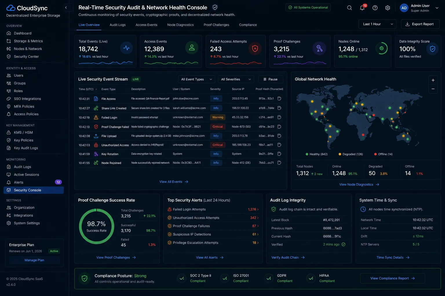Click the Failed Access Attempts shield icon
The image size is (445, 296).
(x=255, y=48)
